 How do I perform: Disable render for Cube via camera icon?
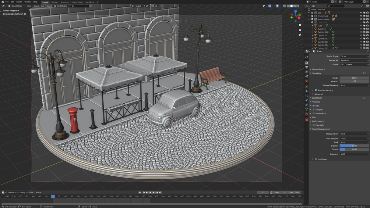[x=367, y=26]
